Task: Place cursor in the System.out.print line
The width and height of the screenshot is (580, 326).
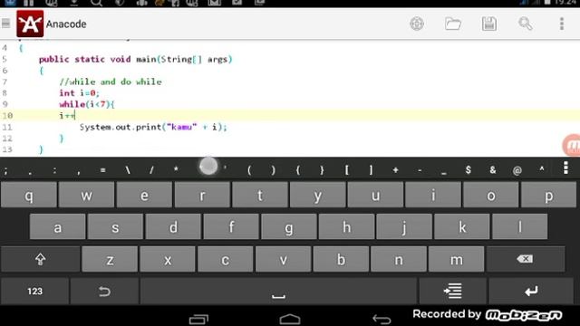Action: 153,127
